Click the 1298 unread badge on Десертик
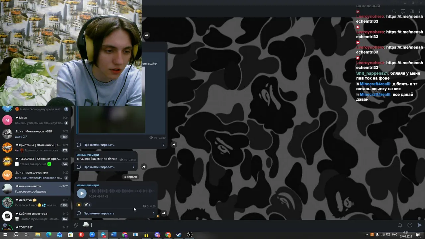 [64, 205]
